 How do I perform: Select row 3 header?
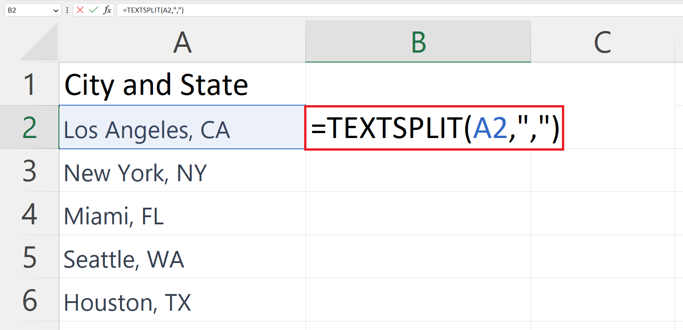pyautogui.click(x=30, y=171)
